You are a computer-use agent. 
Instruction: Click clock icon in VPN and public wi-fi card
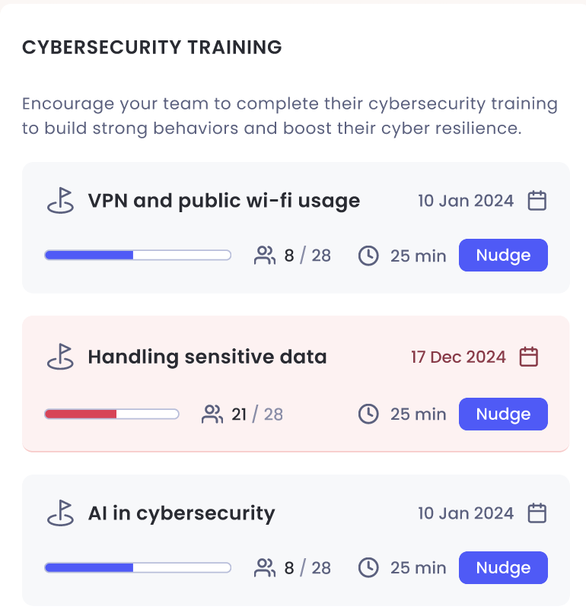point(368,256)
